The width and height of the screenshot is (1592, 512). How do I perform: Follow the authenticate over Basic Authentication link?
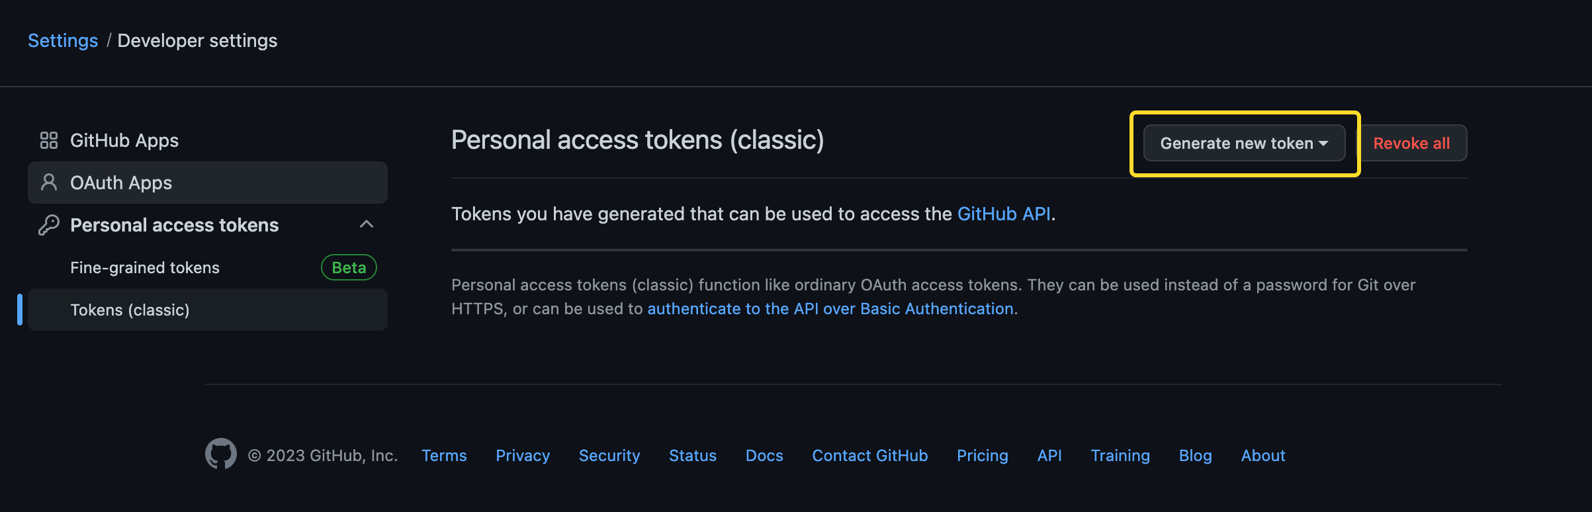[830, 309]
